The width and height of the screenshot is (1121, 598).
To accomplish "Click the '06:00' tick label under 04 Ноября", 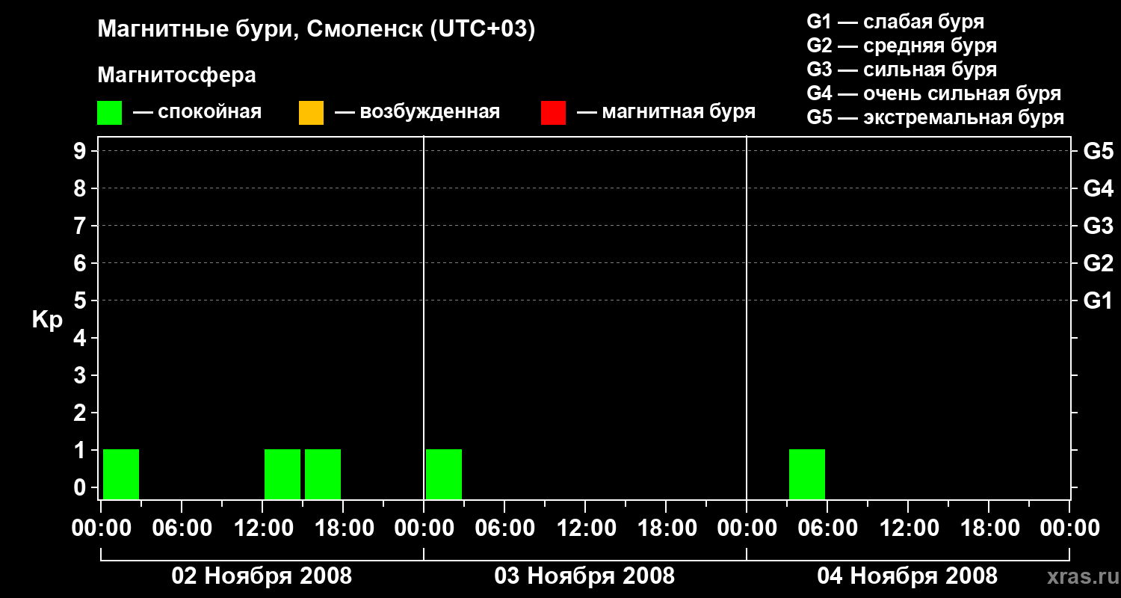I will (x=827, y=528).
